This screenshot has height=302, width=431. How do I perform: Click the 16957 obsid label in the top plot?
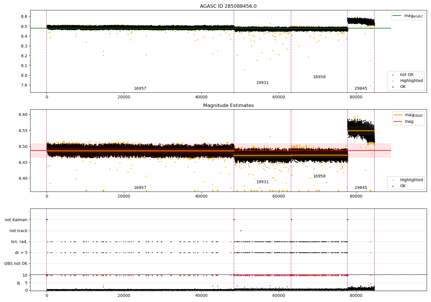140,89
